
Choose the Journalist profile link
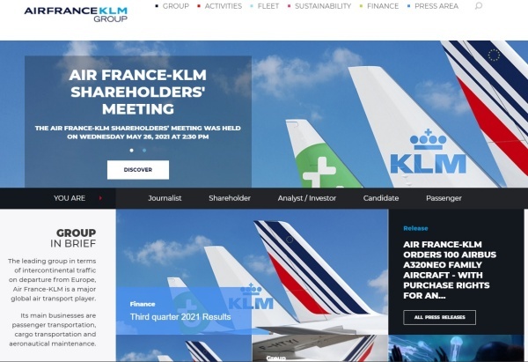point(165,198)
